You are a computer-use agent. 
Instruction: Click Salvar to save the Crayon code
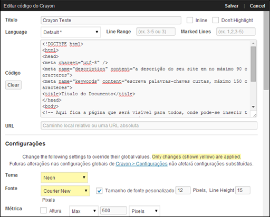232,6
